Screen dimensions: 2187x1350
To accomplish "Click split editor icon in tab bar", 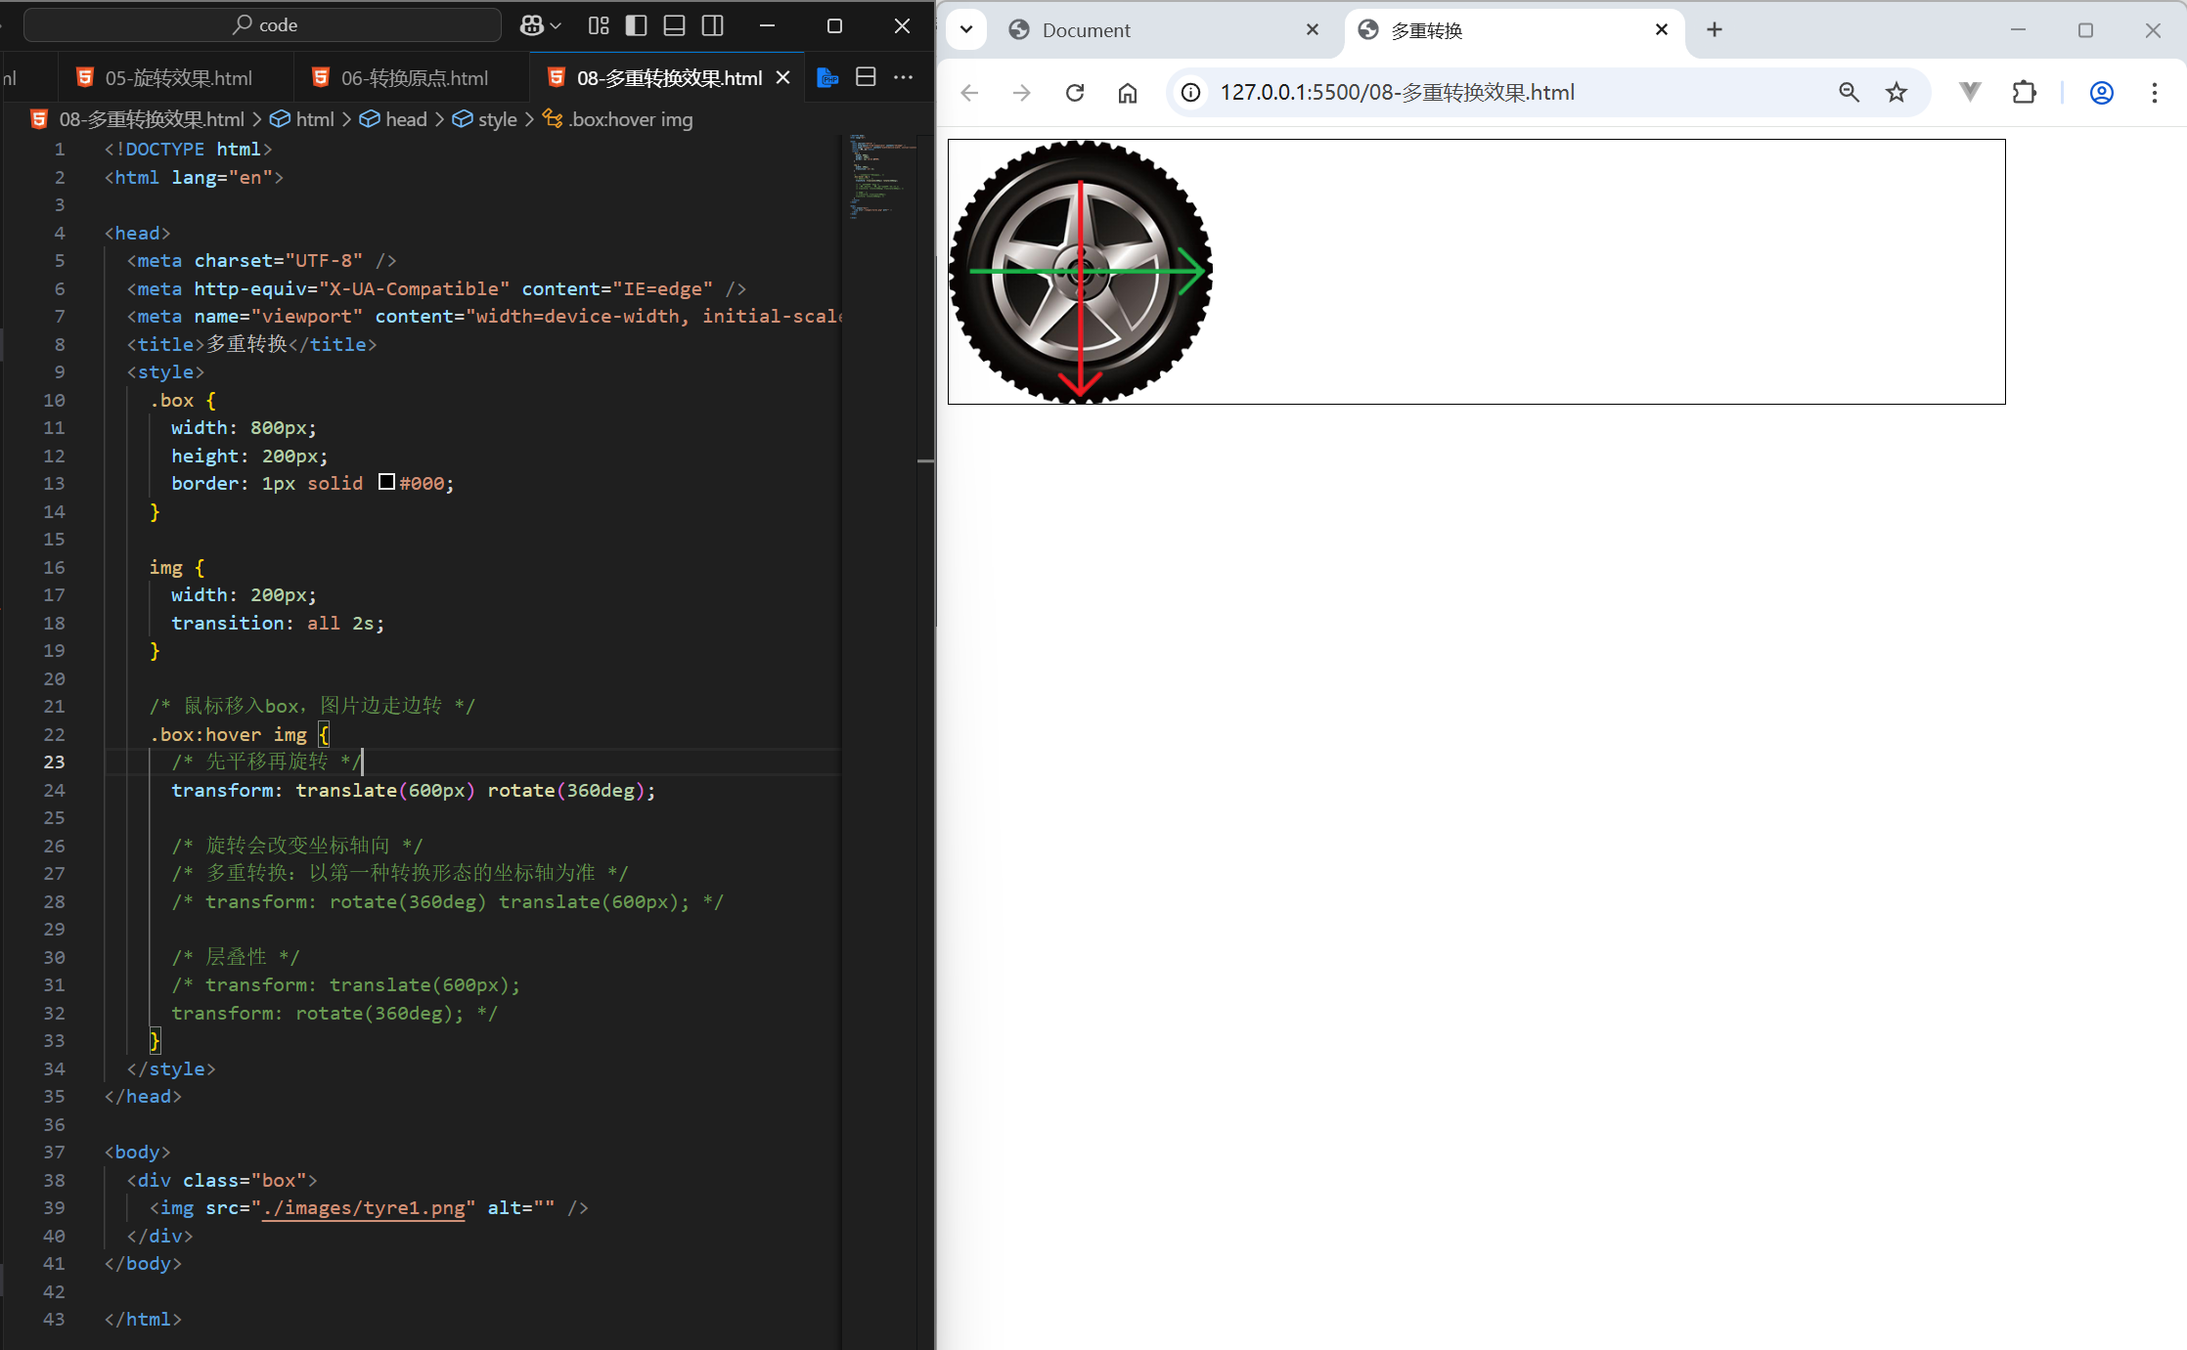I will (x=866, y=77).
